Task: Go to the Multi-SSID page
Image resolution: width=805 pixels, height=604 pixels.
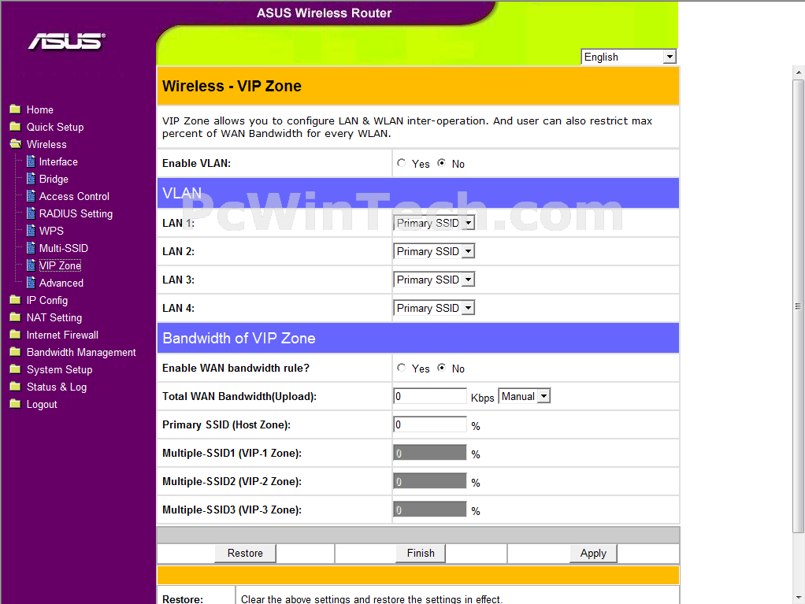Action: 64,248
